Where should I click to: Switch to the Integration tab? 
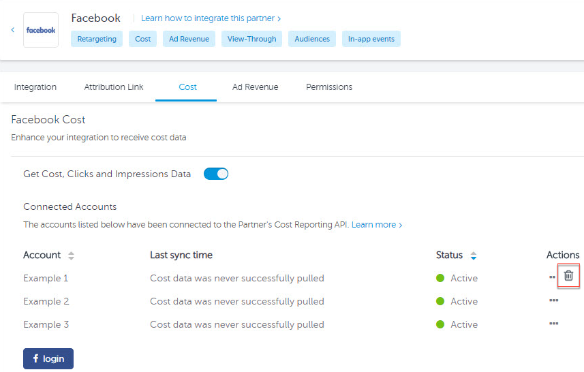(x=35, y=87)
